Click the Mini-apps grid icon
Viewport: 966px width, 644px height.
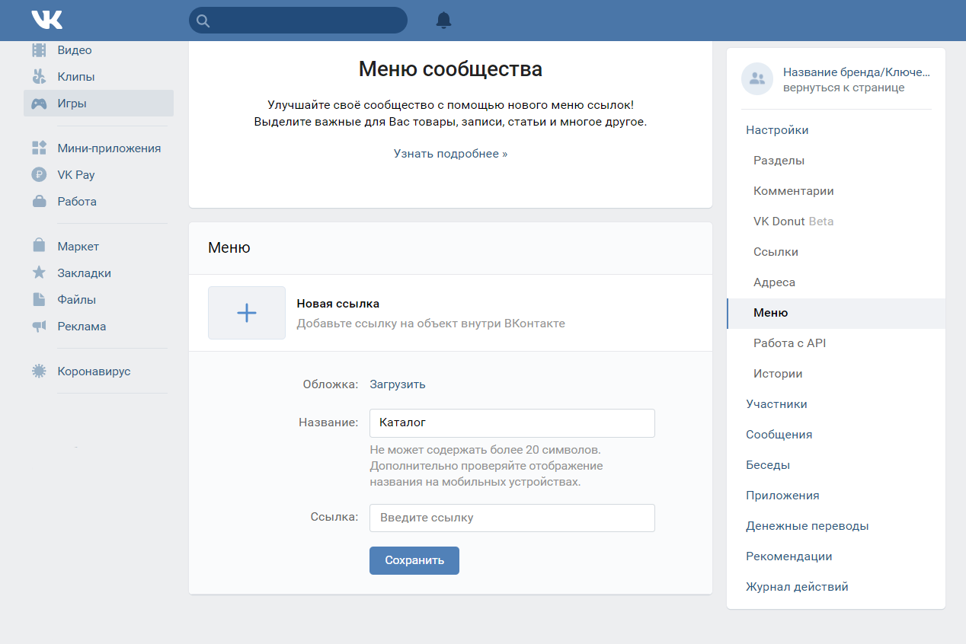tap(39, 148)
